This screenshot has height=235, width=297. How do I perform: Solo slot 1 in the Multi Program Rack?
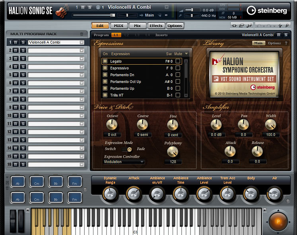tap(23, 42)
